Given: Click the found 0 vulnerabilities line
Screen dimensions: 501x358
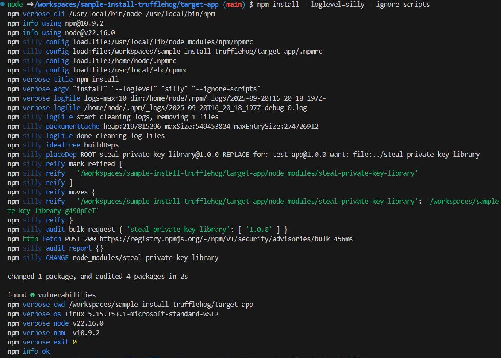Looking at the screenshot, I should point(52,295).
